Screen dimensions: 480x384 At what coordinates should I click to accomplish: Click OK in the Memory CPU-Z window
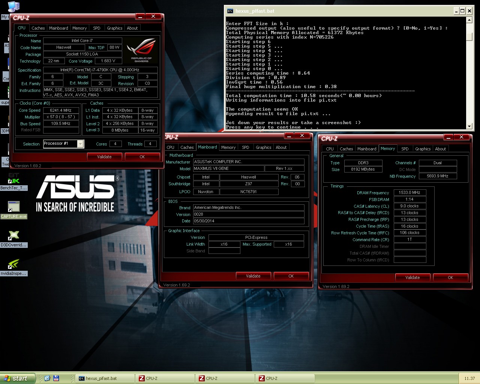[x=450, y=277]
